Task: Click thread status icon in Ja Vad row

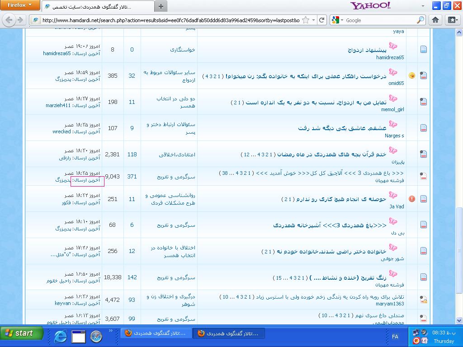Action: click(424, 199)
